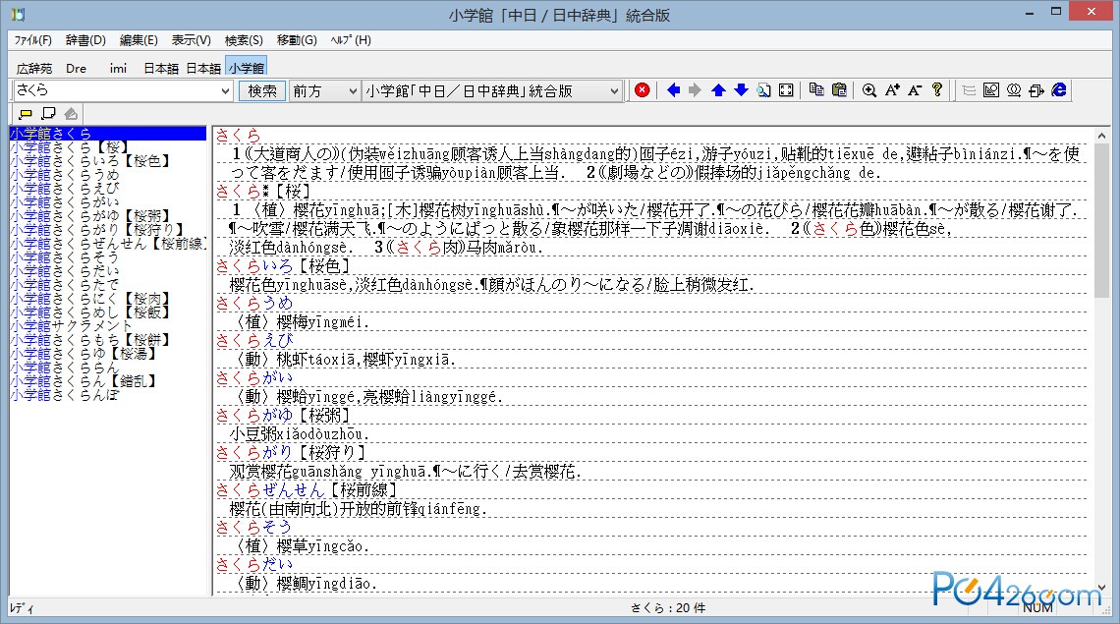This screenshot has height=624, width=1120.
Task: Select さくら【桜】 in the results list
Action: 70,147
